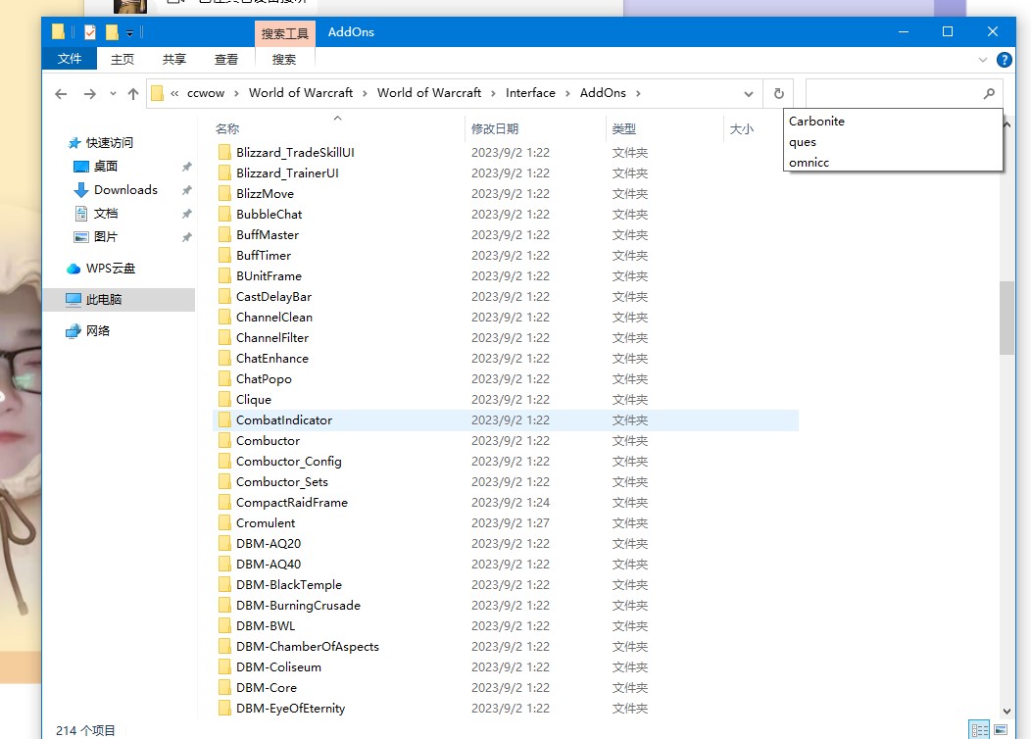Click the Up one level arrow

pyautogui.click(x=133, y=94)
